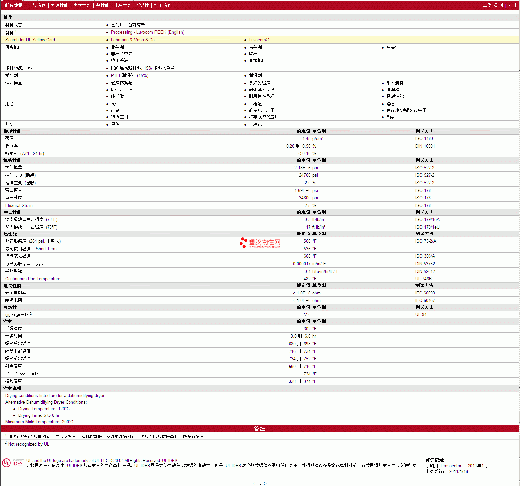Select the 热性能 tab
This screenshot has width=520, height=486.
[x=103, y=6]
